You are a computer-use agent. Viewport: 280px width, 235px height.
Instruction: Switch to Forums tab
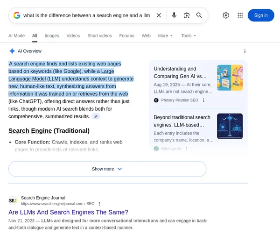(126, 36)
